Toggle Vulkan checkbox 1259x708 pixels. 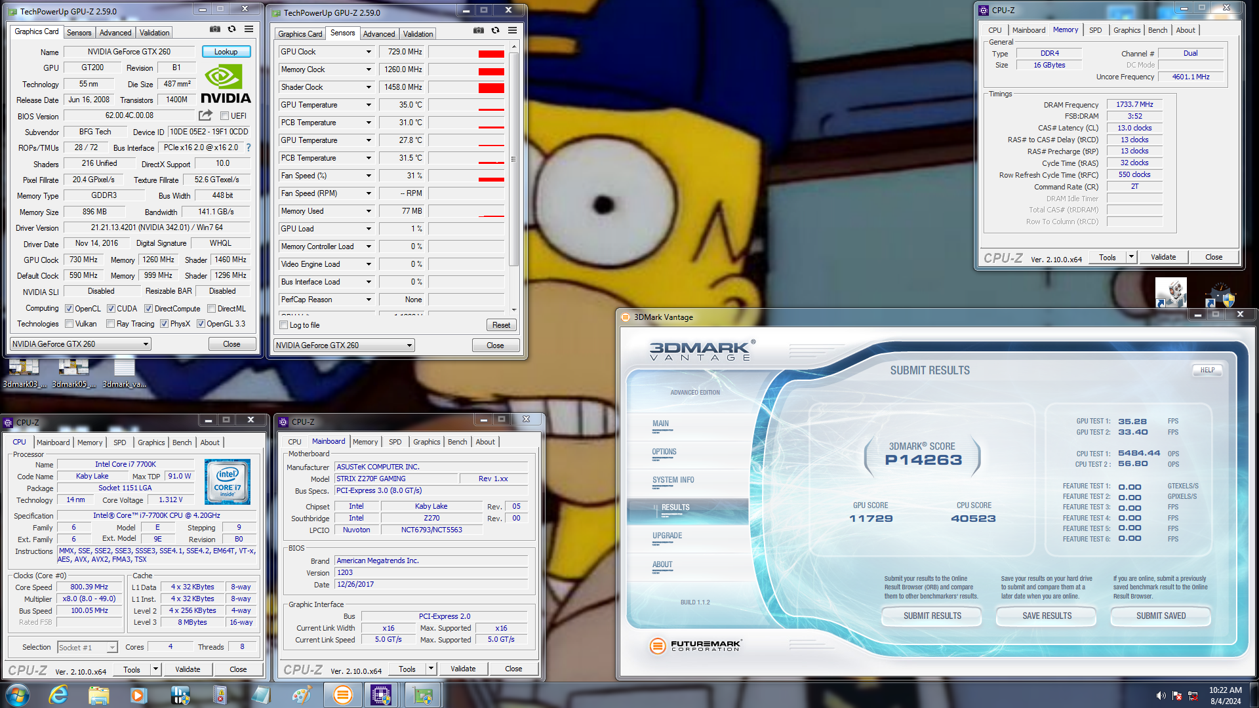pos(69,324)
